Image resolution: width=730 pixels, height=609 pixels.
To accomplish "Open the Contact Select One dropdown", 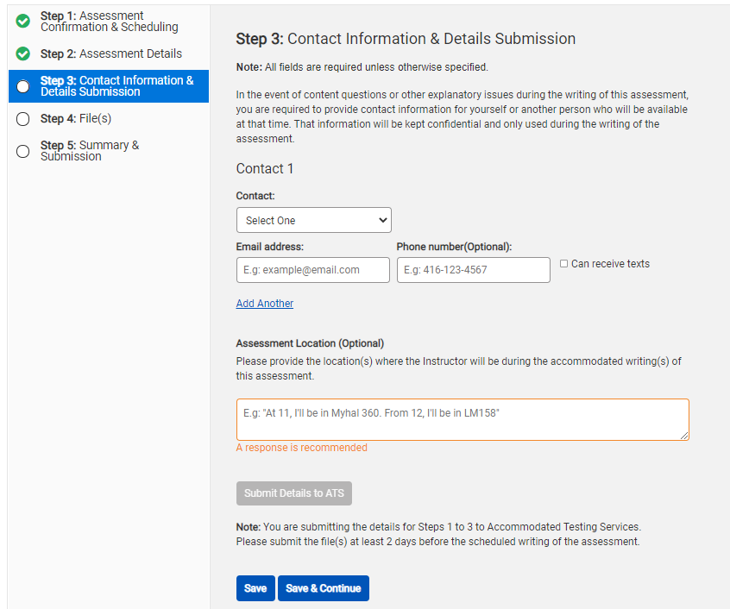I will [314, 220].
